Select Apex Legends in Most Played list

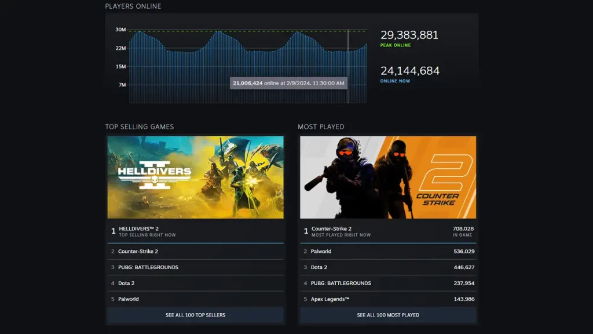tap(388, 299)
